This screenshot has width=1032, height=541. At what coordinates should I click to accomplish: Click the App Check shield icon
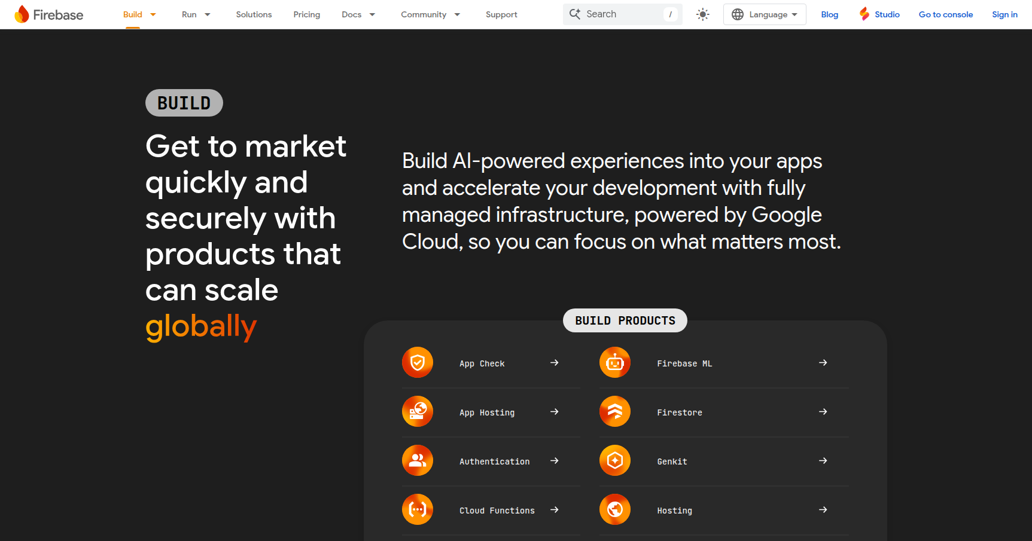pyautogui.click(x=417, y=362)
